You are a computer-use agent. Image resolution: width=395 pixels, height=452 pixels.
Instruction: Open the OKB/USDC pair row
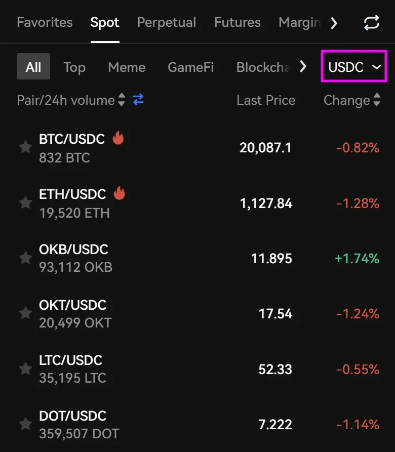[199, 258]
